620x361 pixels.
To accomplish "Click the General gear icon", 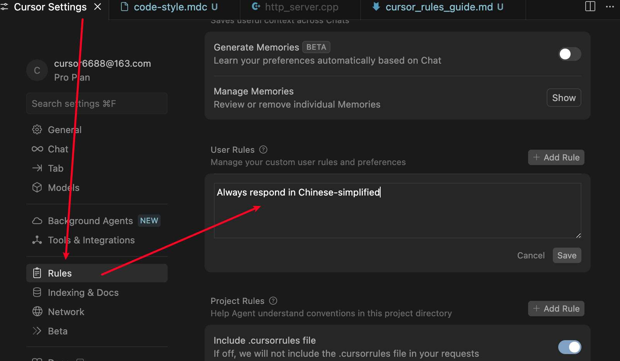I will tap(37, 130).
